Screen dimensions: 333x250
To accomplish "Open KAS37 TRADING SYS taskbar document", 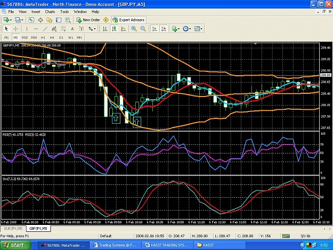I will coord(167,245).
